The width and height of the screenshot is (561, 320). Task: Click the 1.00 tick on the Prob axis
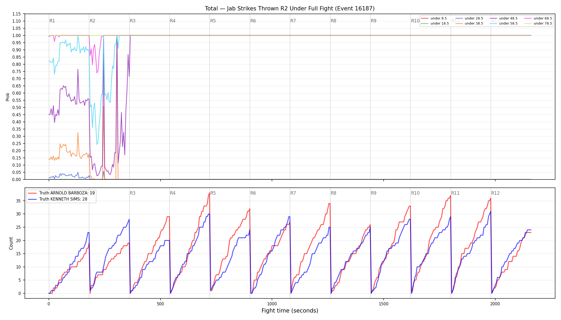17,35
